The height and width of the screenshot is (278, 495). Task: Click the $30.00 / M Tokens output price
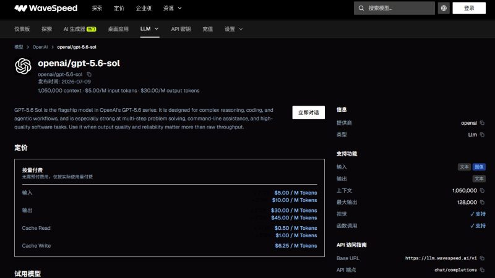[294, 210]
